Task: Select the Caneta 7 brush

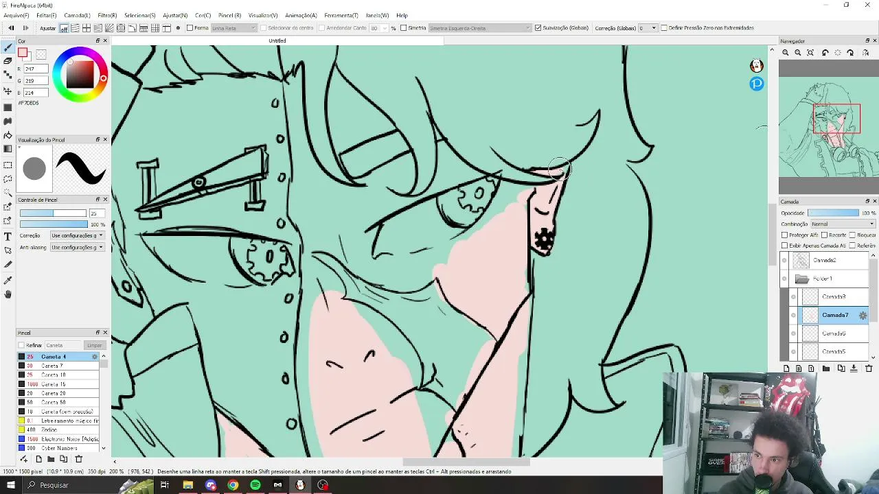Action: [x=58, y=366]
